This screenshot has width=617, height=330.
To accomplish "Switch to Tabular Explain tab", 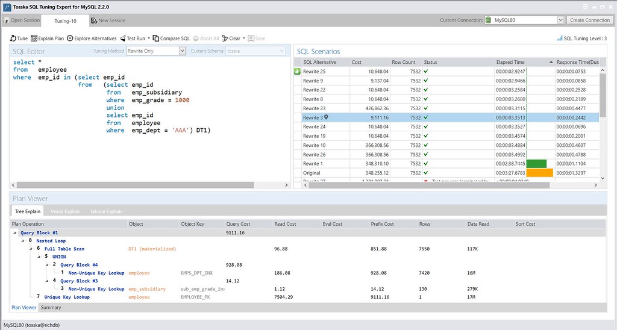I will pyautogui.click(x=106, y=211).
